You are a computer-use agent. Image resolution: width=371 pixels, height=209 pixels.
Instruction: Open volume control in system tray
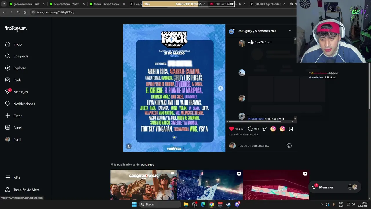point(353,204)
